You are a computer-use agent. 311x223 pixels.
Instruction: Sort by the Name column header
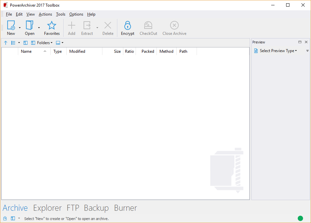pyautogui.click(x=34, y=51)
